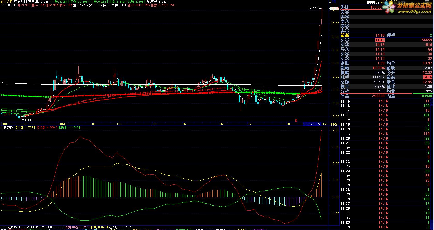The image size is (434, 230).
Task: Click the 【熊】 -1.346 value
Action: pos(69,127)
